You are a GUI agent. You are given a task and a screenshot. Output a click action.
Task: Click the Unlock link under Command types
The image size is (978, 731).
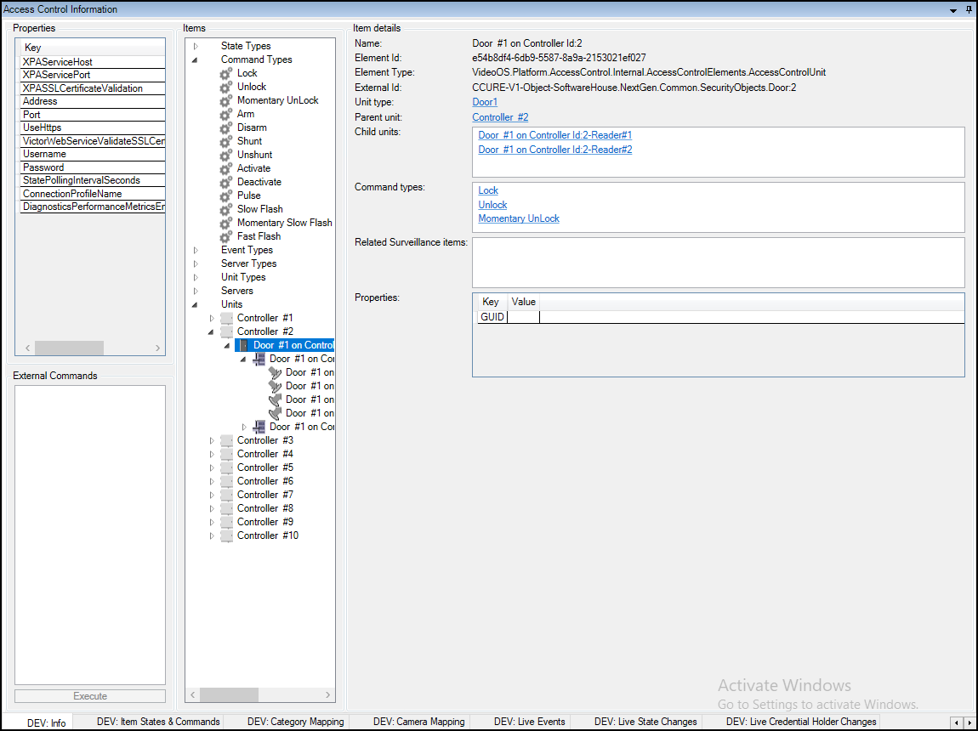[x=492, y=205]
